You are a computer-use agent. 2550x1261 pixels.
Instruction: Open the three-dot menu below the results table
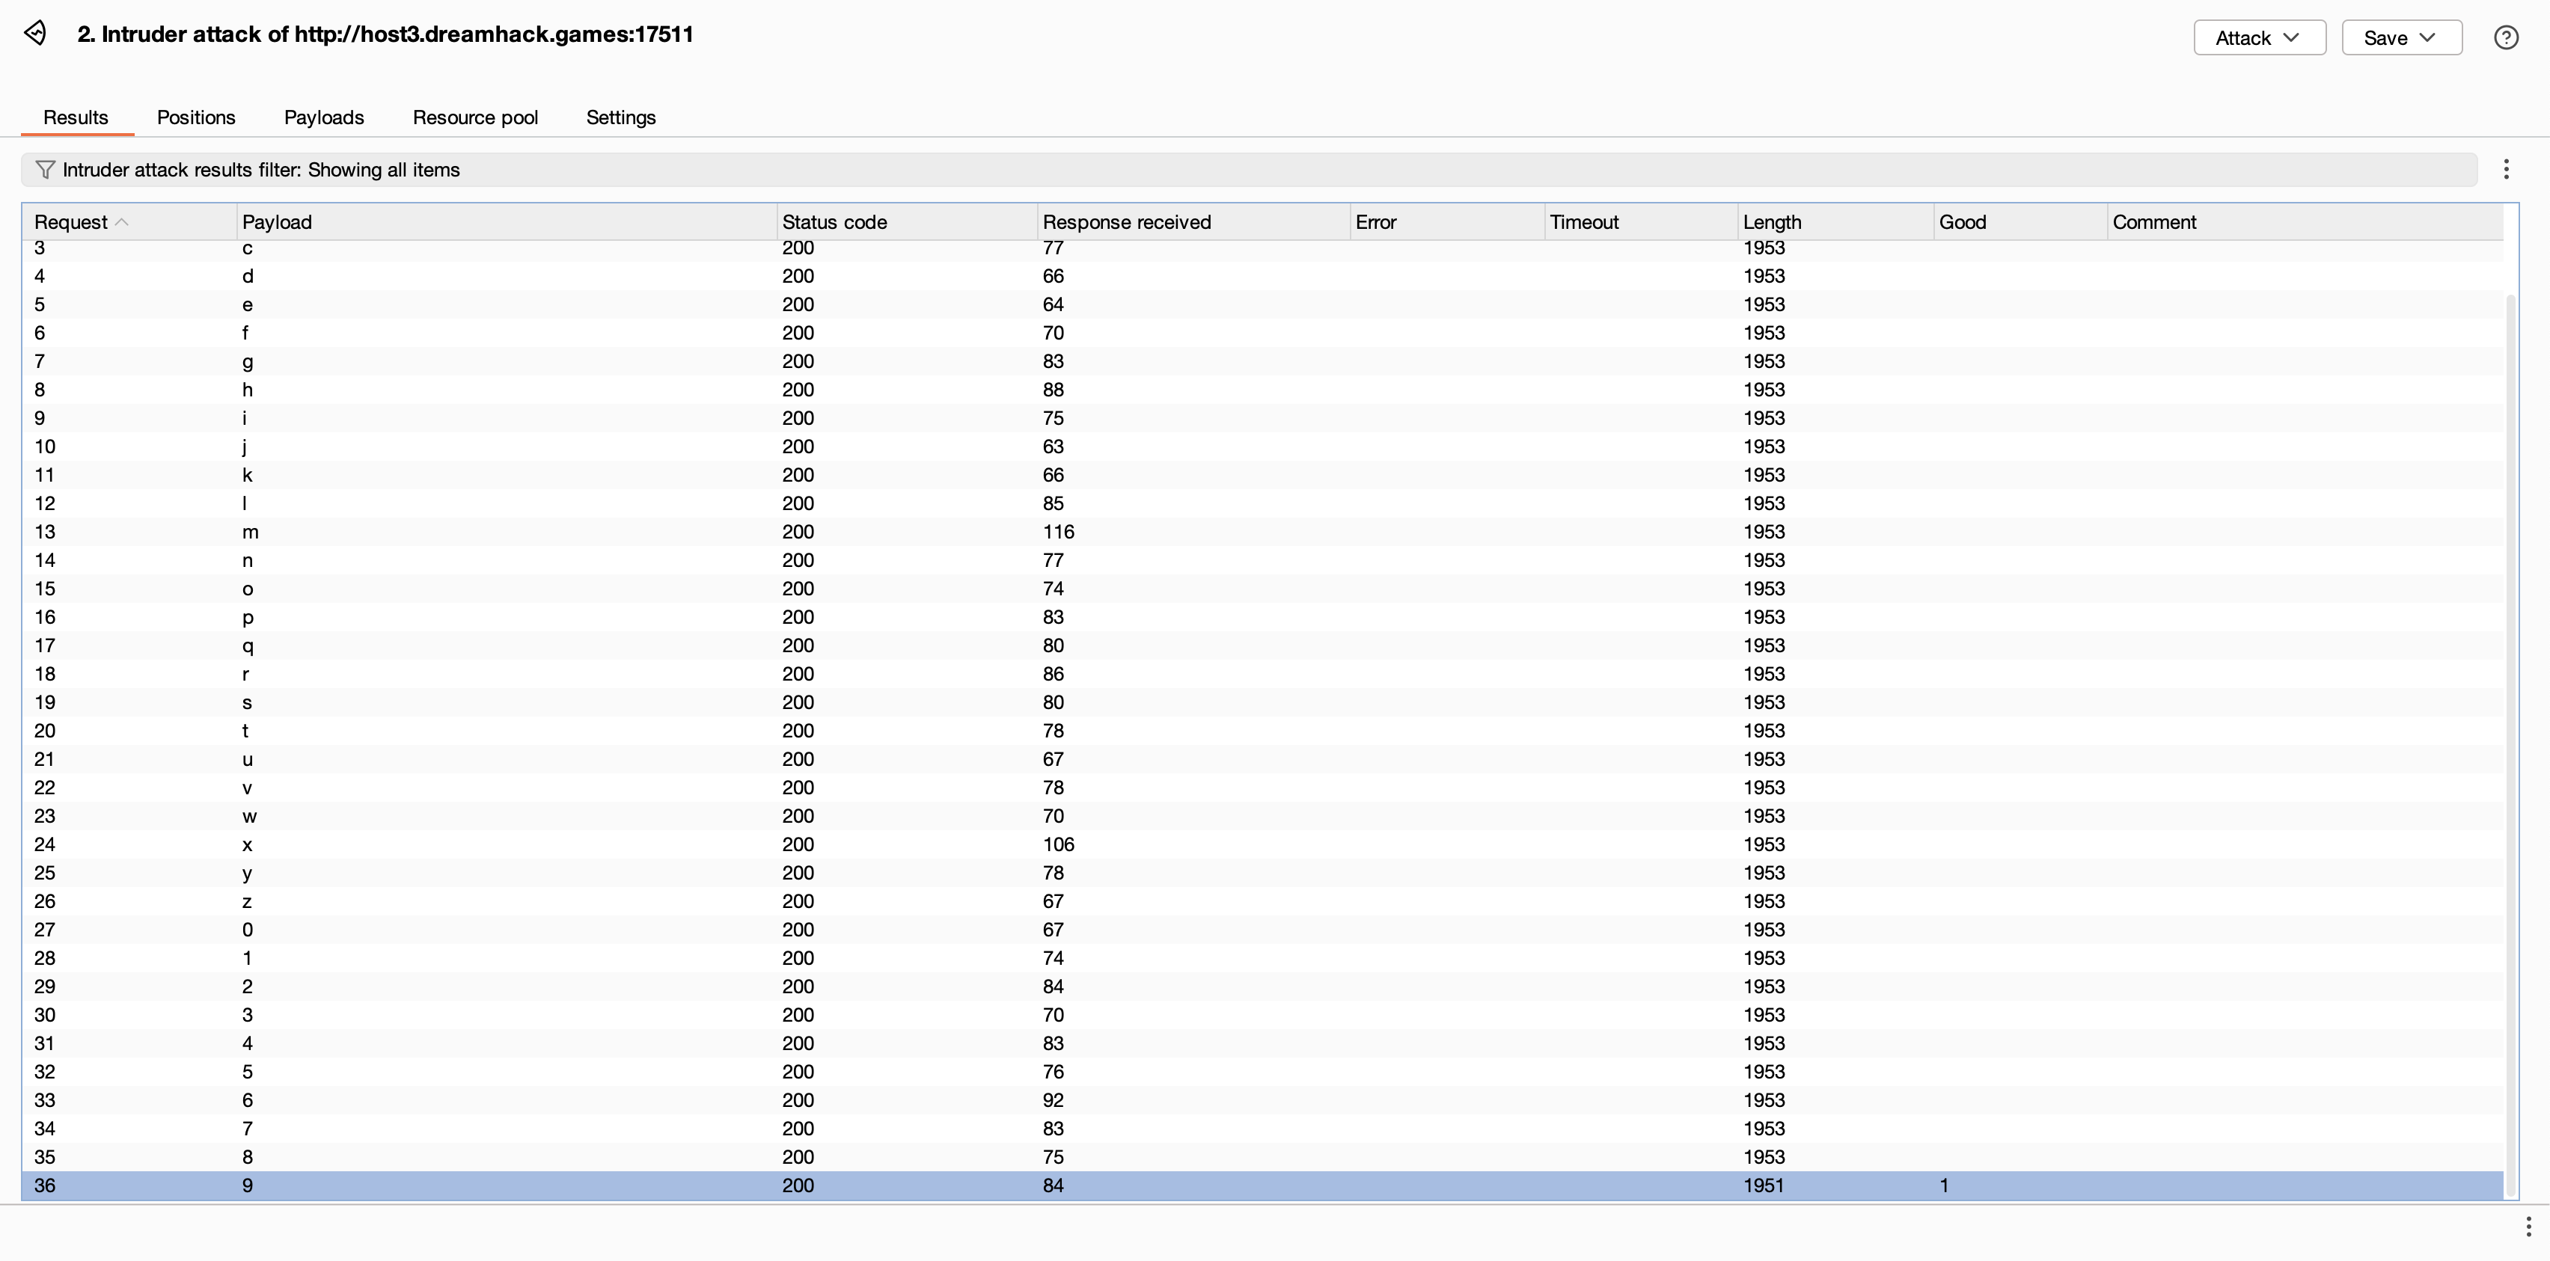point(2528,1227)
